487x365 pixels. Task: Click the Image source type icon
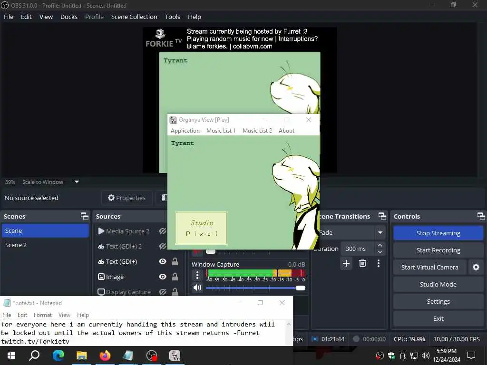click(x=101, y=277)
